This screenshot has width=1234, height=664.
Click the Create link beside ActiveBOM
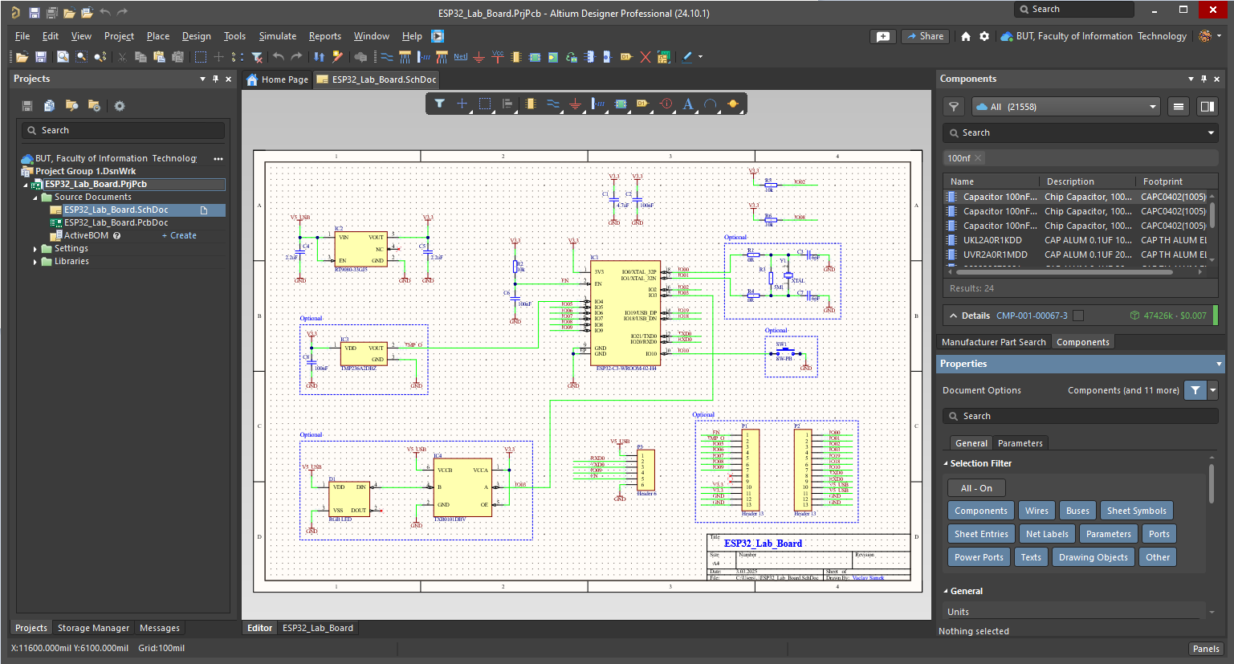[180, 236]
